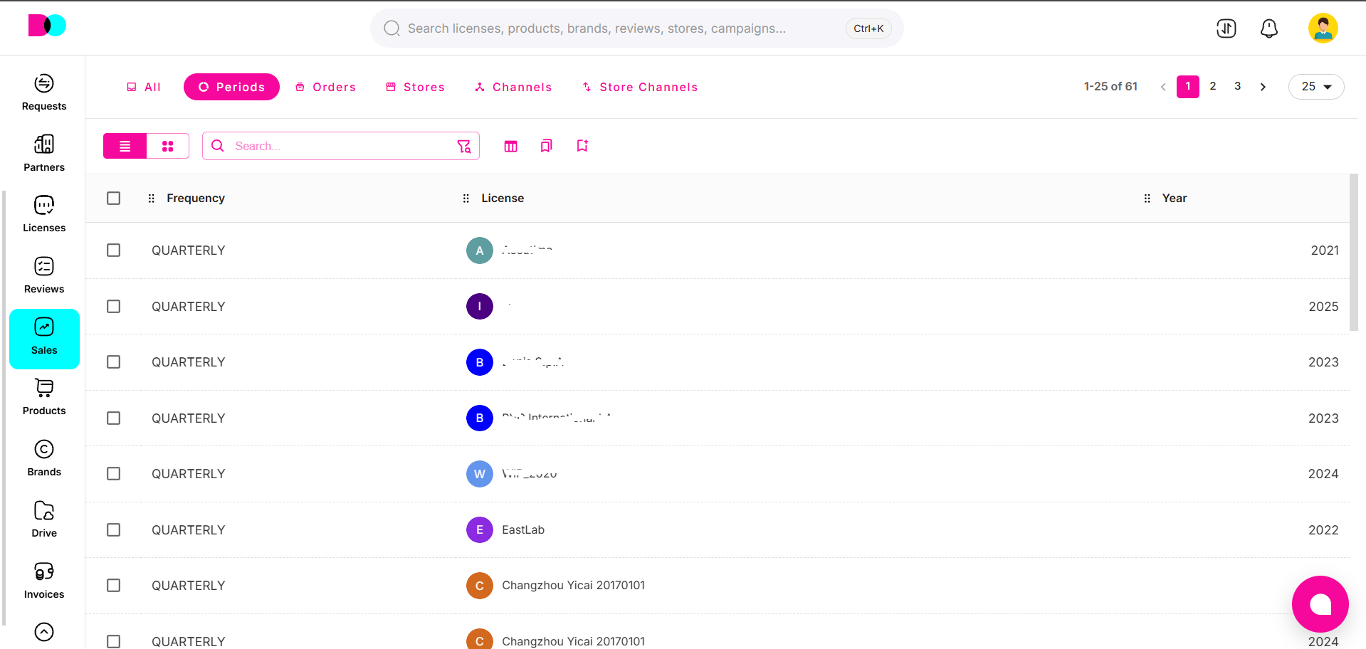
Task: Click the E avatar for EastLab
Action: point(480,530)
